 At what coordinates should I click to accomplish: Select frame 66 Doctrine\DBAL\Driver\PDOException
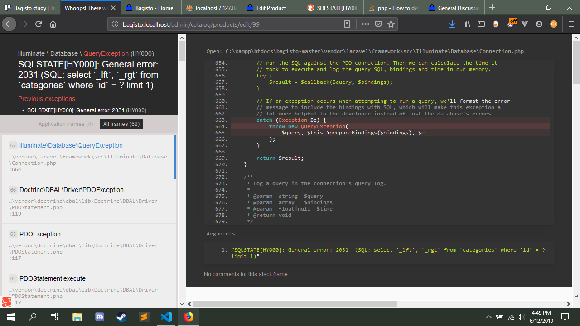pos(89,201)
